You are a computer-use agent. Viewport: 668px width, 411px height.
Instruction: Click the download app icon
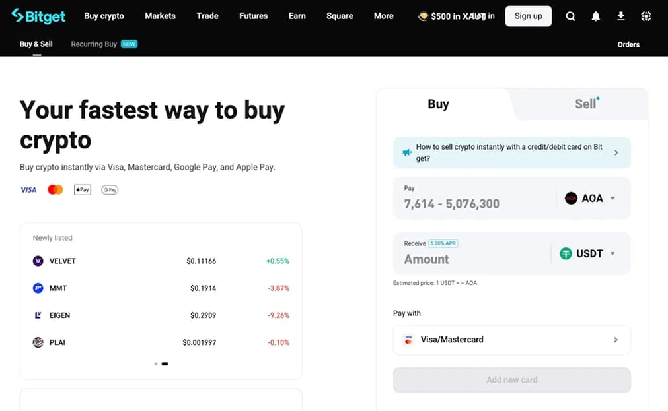pos(620,16)
